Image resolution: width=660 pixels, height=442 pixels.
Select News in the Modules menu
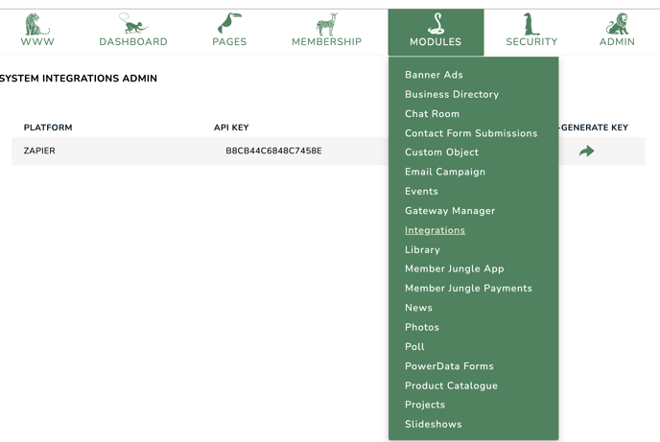[x=418, y=308]
